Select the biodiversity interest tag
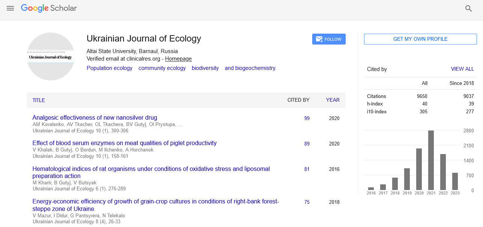This screenshot has height=227, width=483. [205, 68]
